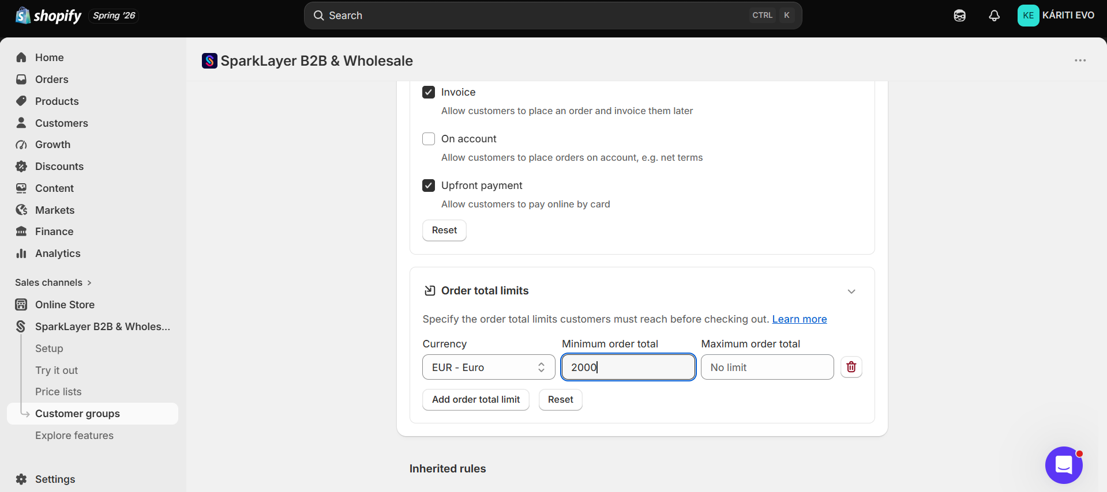This screenshot has width=1107, height=492.
Task: Click Reset under payment methods
Action: 444,230
